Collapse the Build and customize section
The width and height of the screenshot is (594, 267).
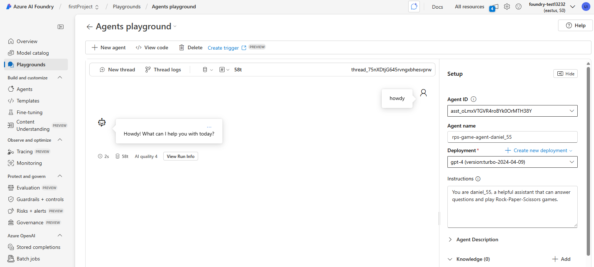(x=60, y=78)
